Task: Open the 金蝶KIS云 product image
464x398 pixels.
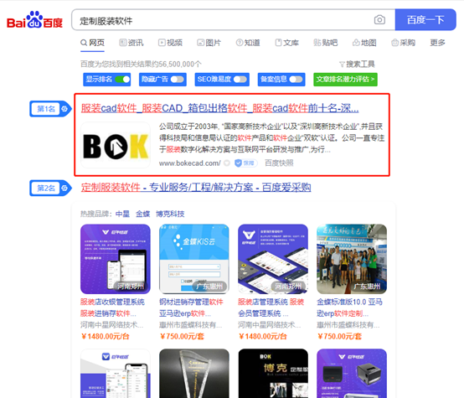Action: click(194, 259)
